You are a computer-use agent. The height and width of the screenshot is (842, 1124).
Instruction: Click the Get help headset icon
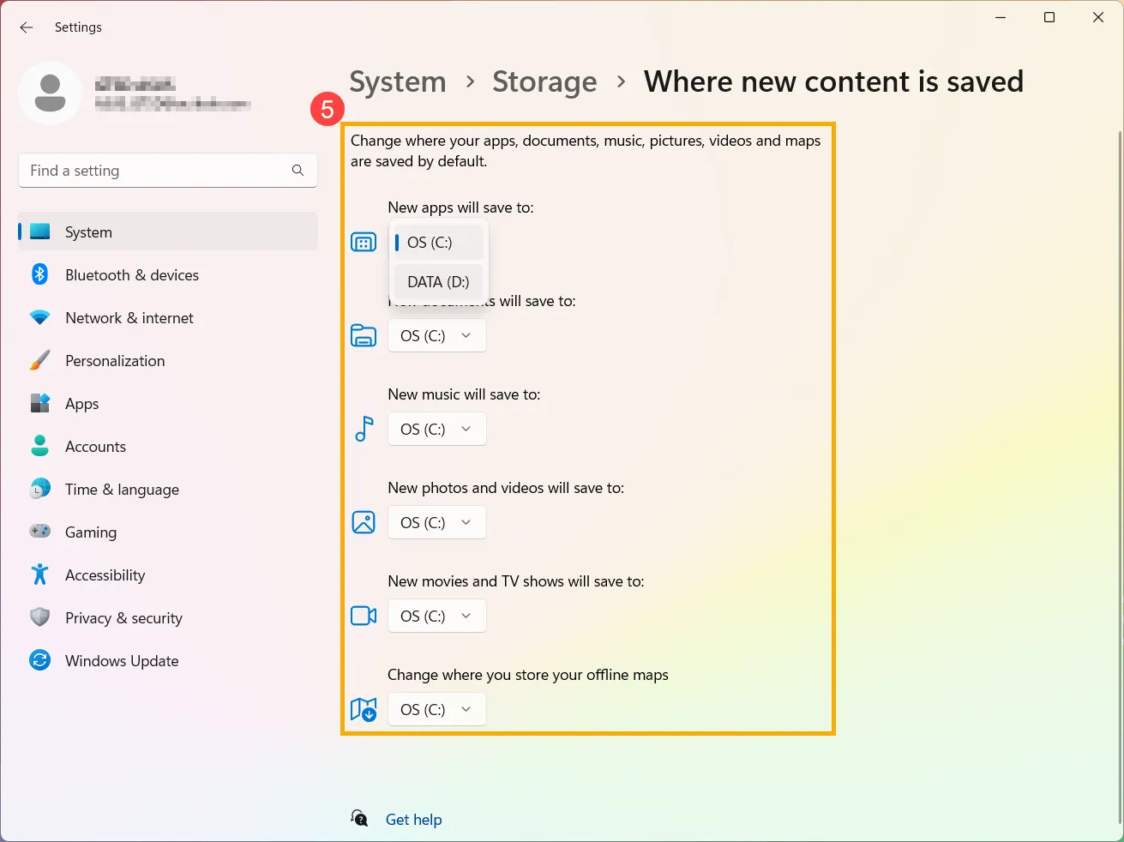pos(360,819)
